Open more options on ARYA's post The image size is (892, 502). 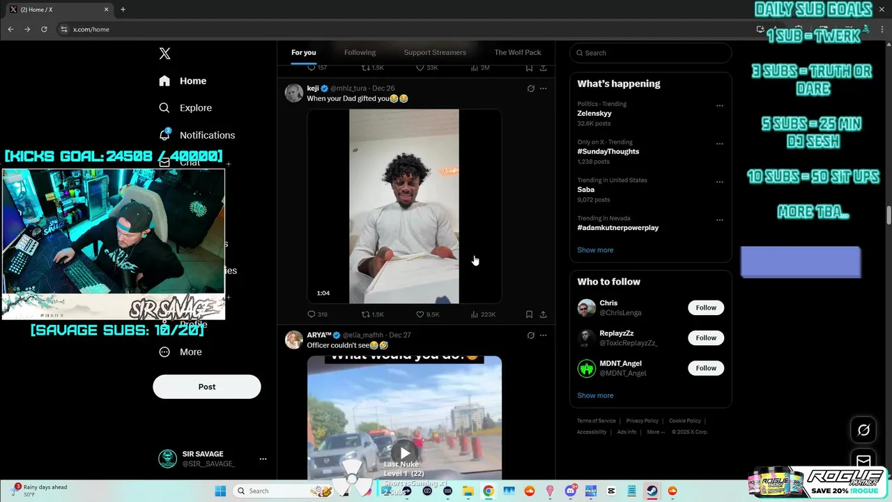[x=544, y=335]
